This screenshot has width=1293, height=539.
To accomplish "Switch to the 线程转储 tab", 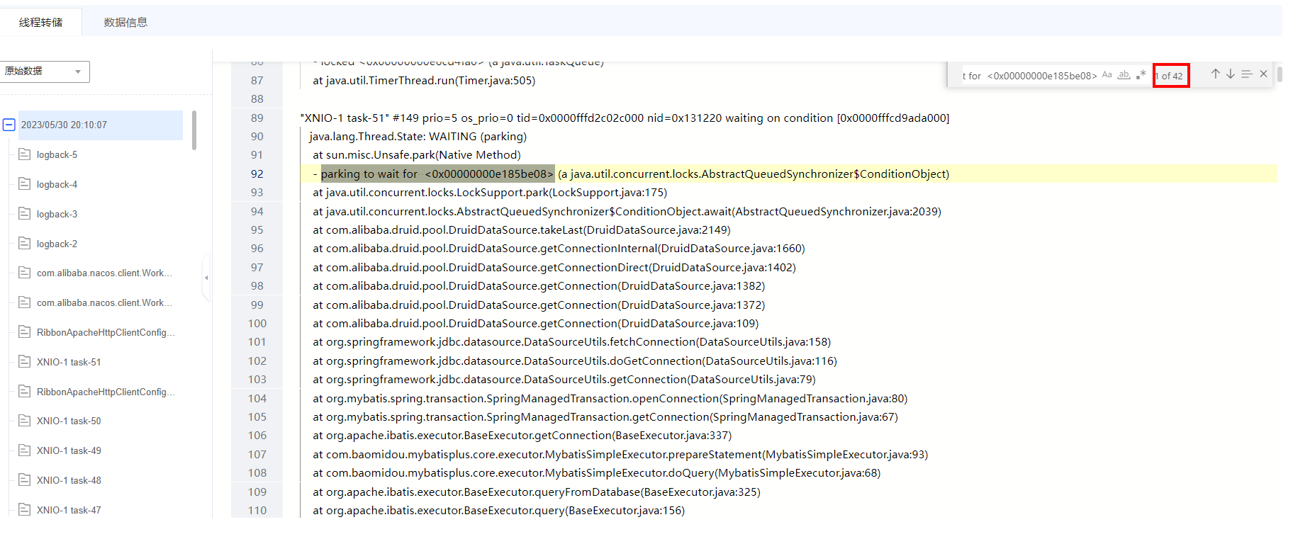I will (x=40, y=23).
